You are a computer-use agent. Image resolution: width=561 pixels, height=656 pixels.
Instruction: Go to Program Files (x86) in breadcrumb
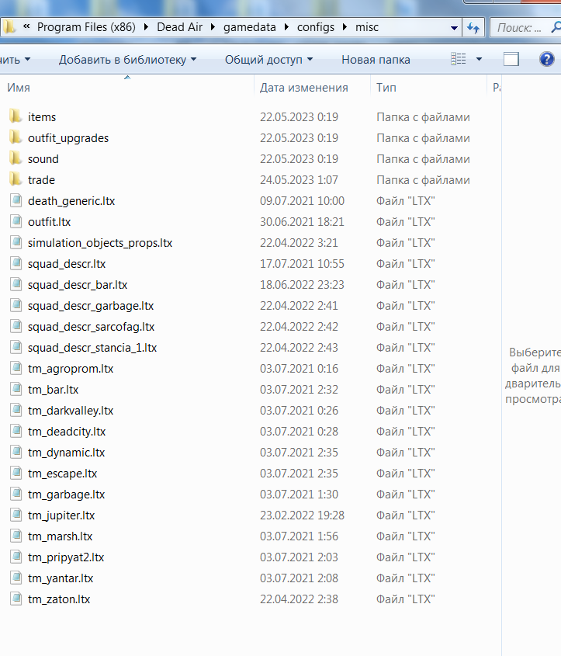tap(86, 27)
